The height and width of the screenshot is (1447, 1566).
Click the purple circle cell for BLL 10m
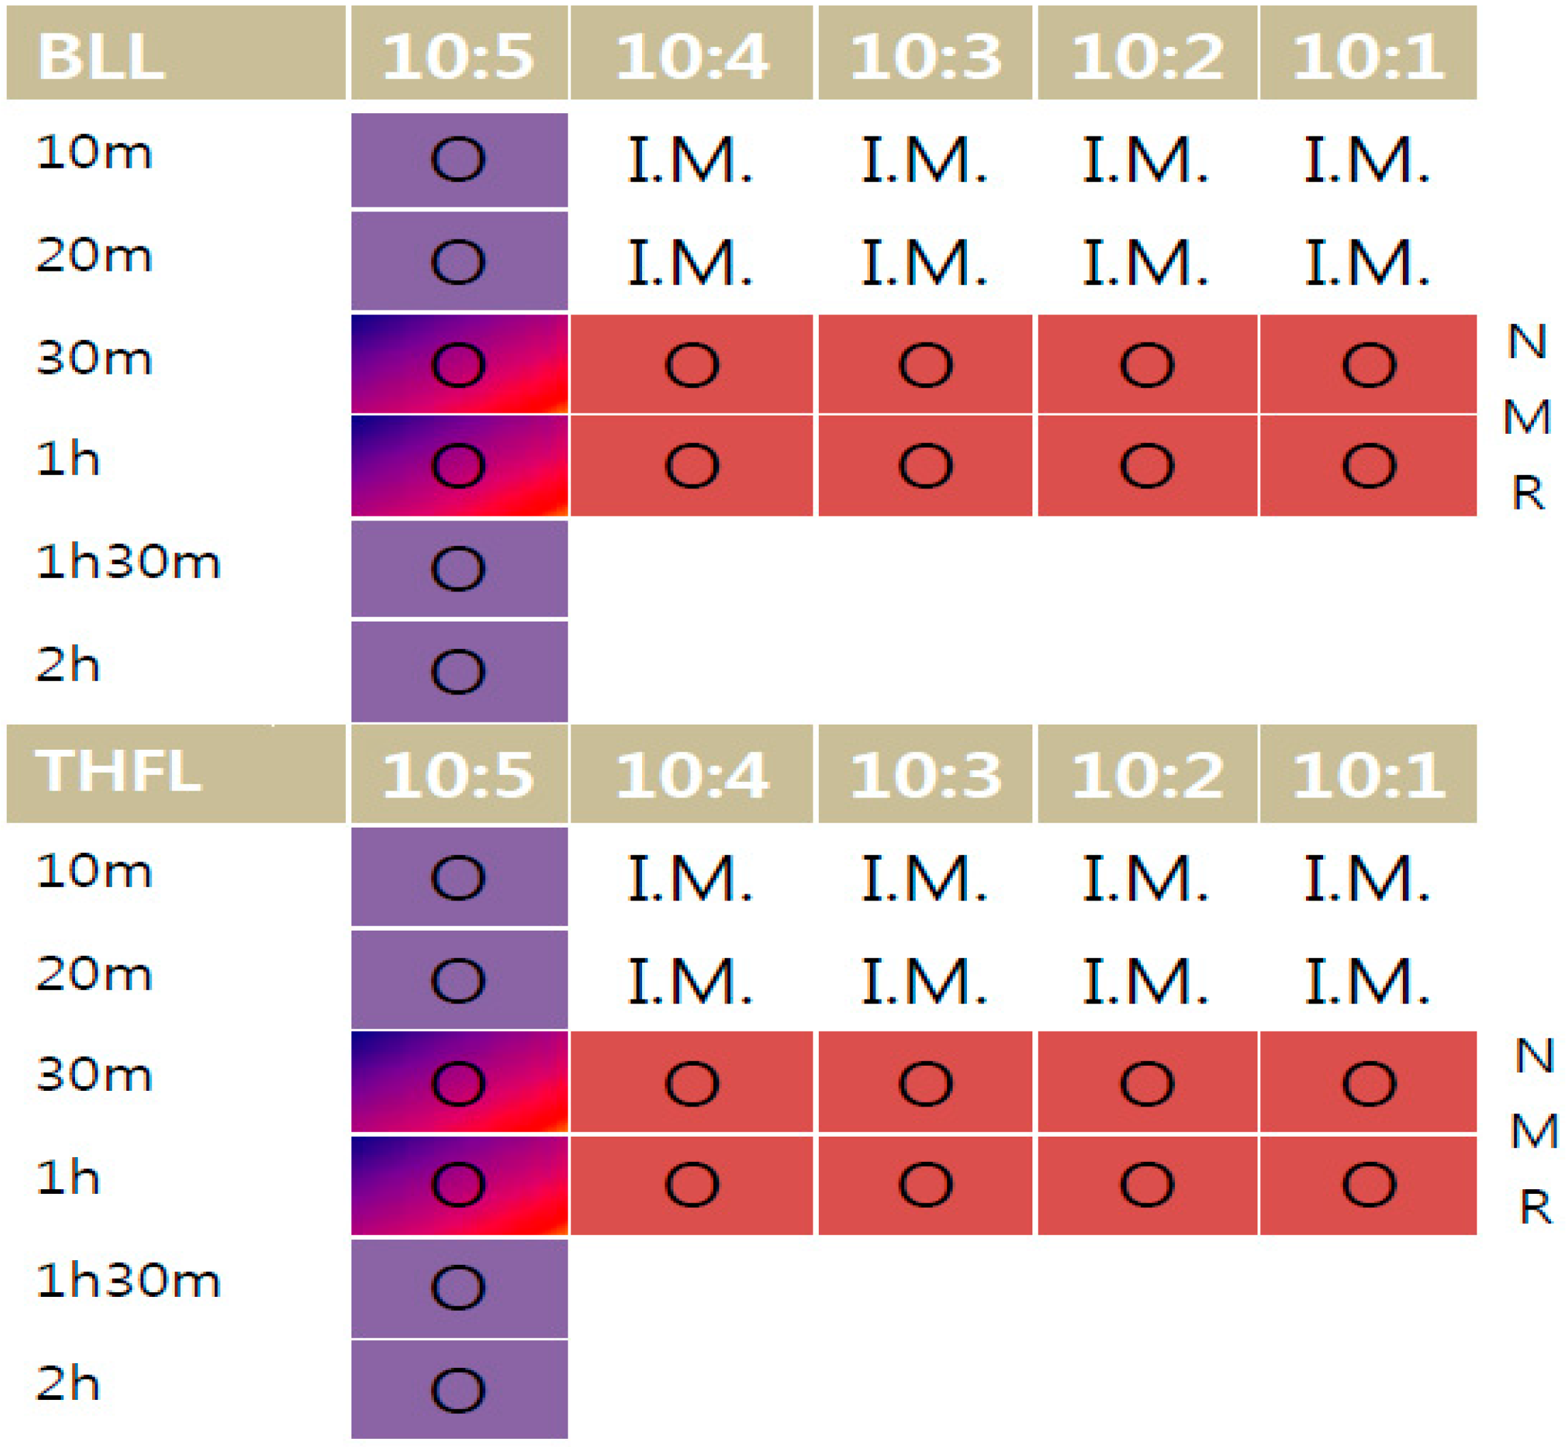pyautogui.click(x=460, y=160)
